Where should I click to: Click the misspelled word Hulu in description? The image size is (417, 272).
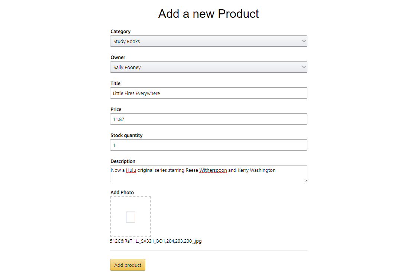pos(131,170)
